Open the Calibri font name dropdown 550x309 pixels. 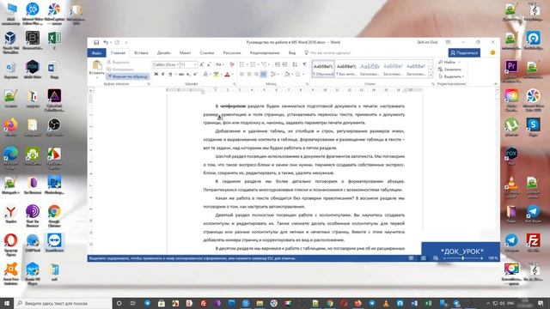pyautogui.click(x=177, y=64)
